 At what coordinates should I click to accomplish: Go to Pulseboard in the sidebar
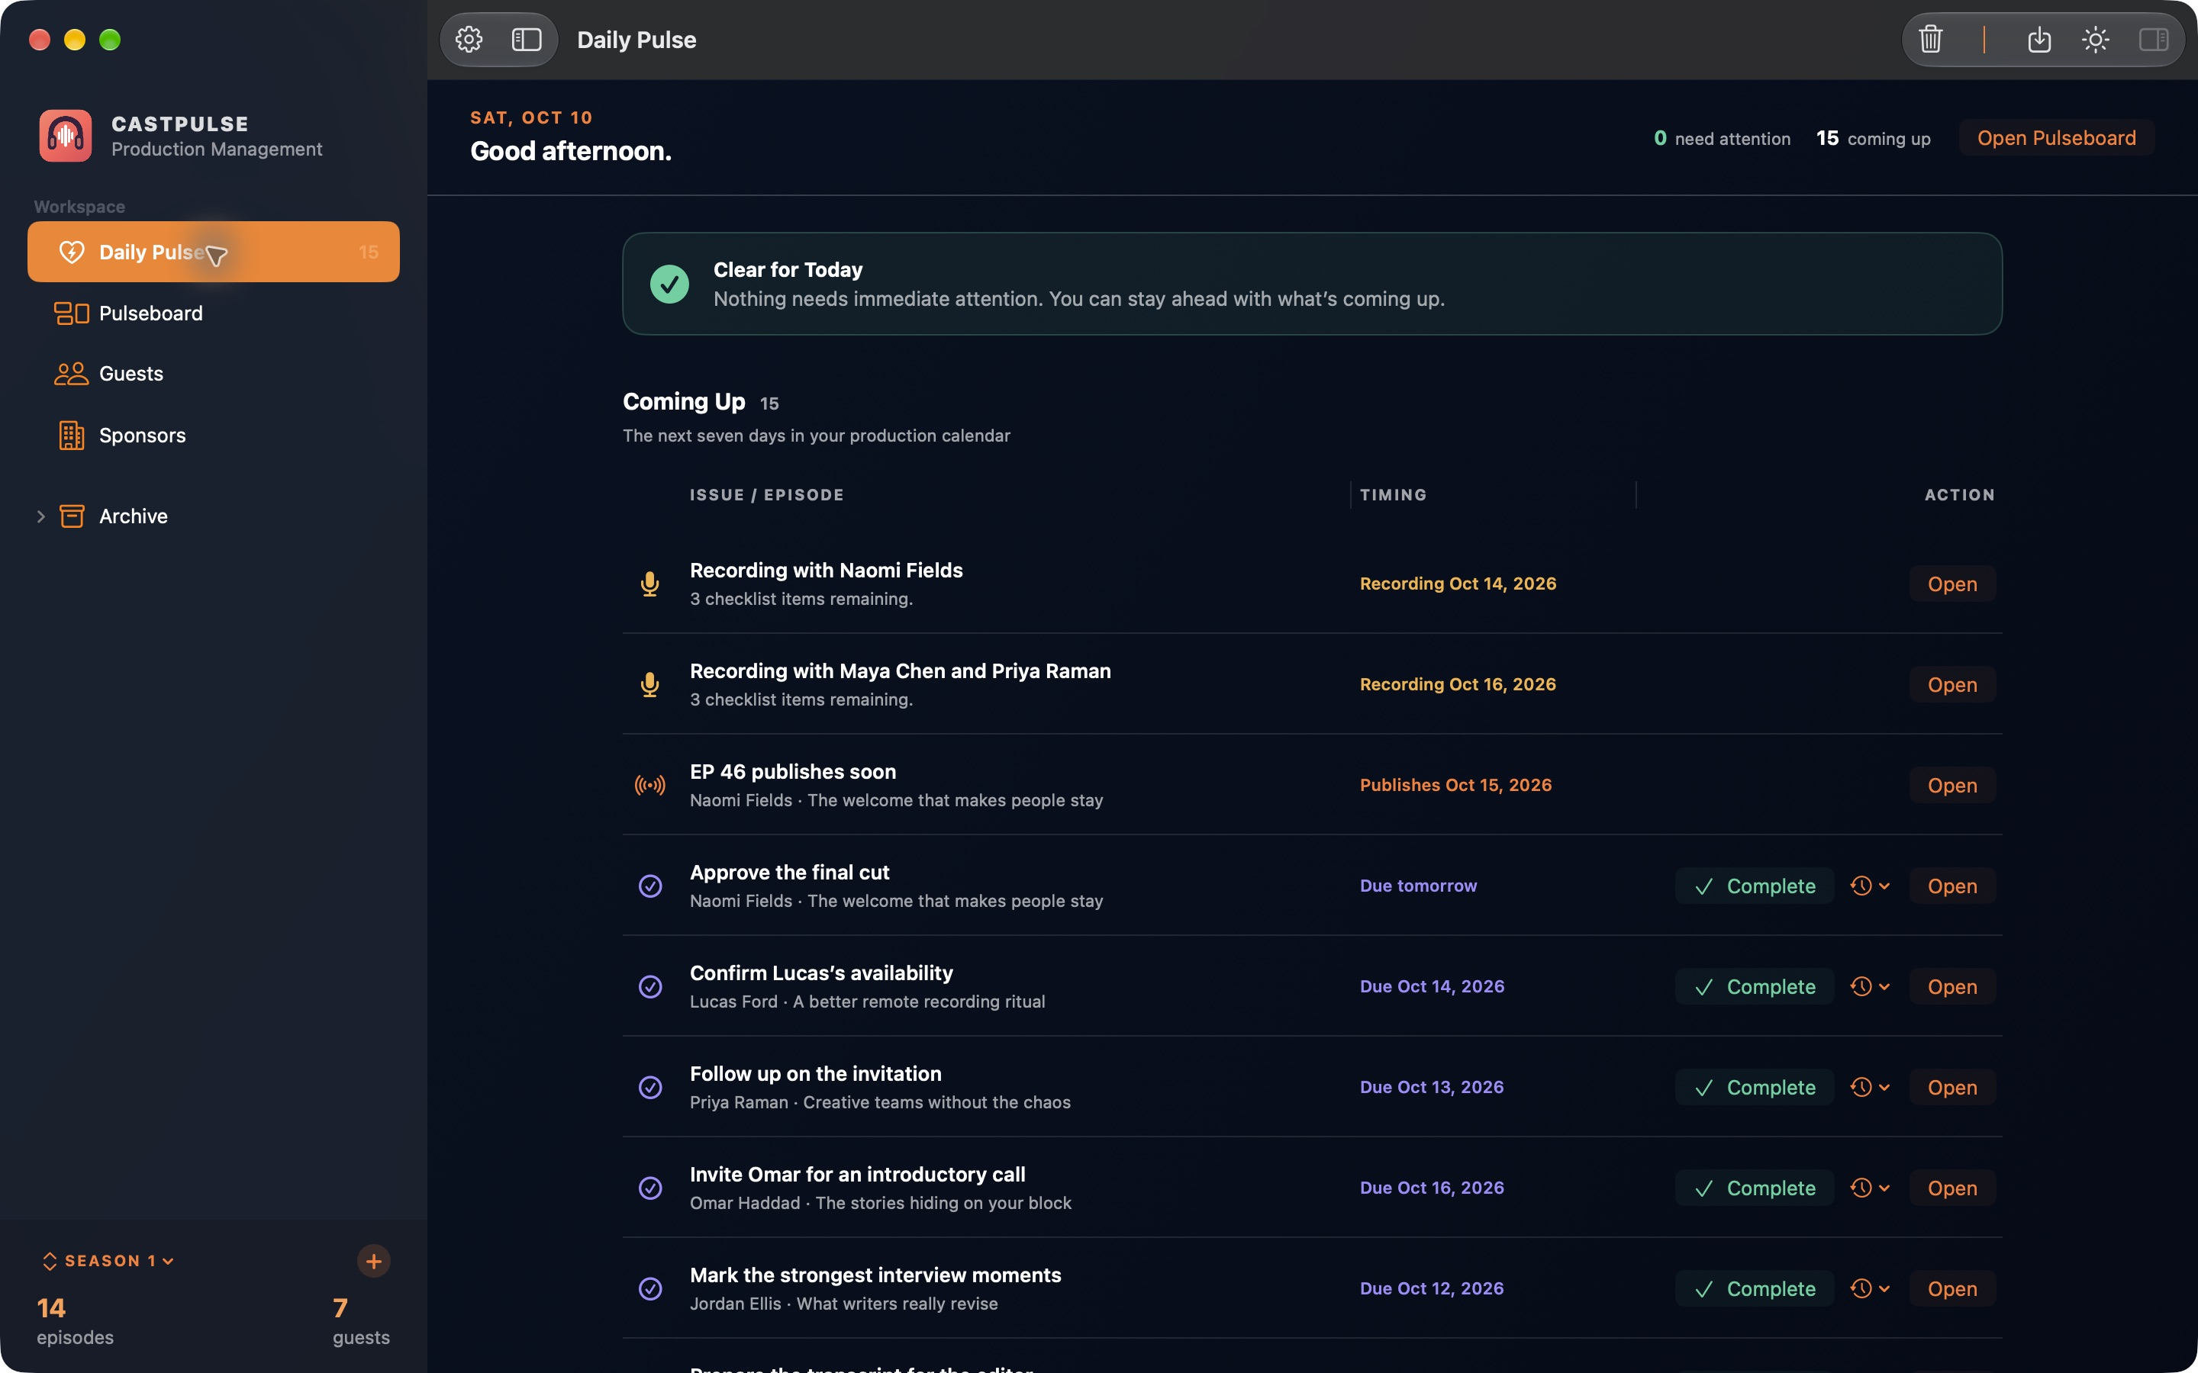coord(214,314)
